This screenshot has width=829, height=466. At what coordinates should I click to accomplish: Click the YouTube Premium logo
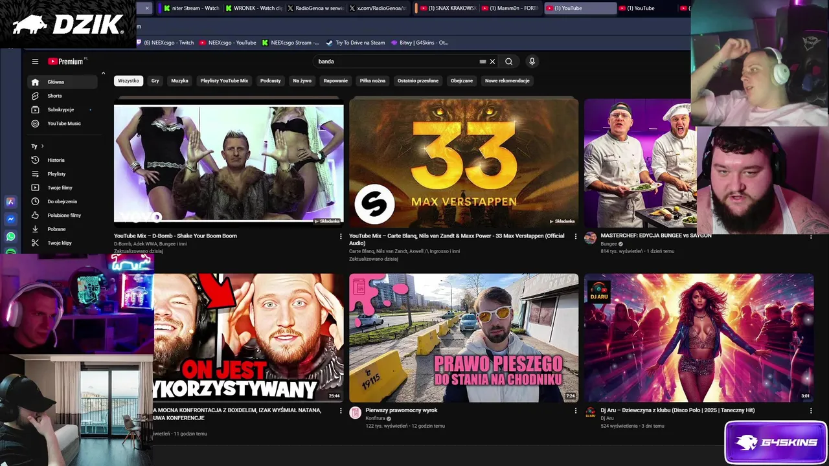(x=65, y=61)
